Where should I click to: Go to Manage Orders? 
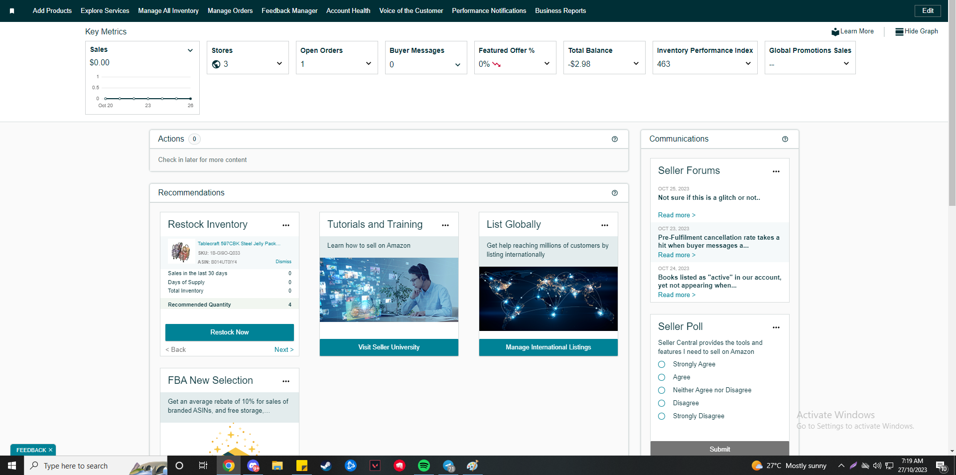click(230, 10)
